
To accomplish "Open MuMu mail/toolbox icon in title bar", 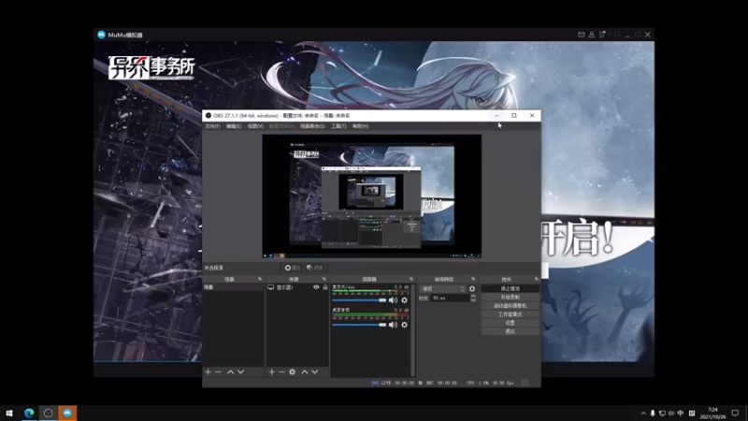I will (581, 35).
